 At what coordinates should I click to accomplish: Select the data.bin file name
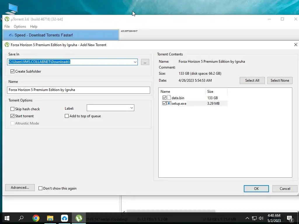coord(178,98)
